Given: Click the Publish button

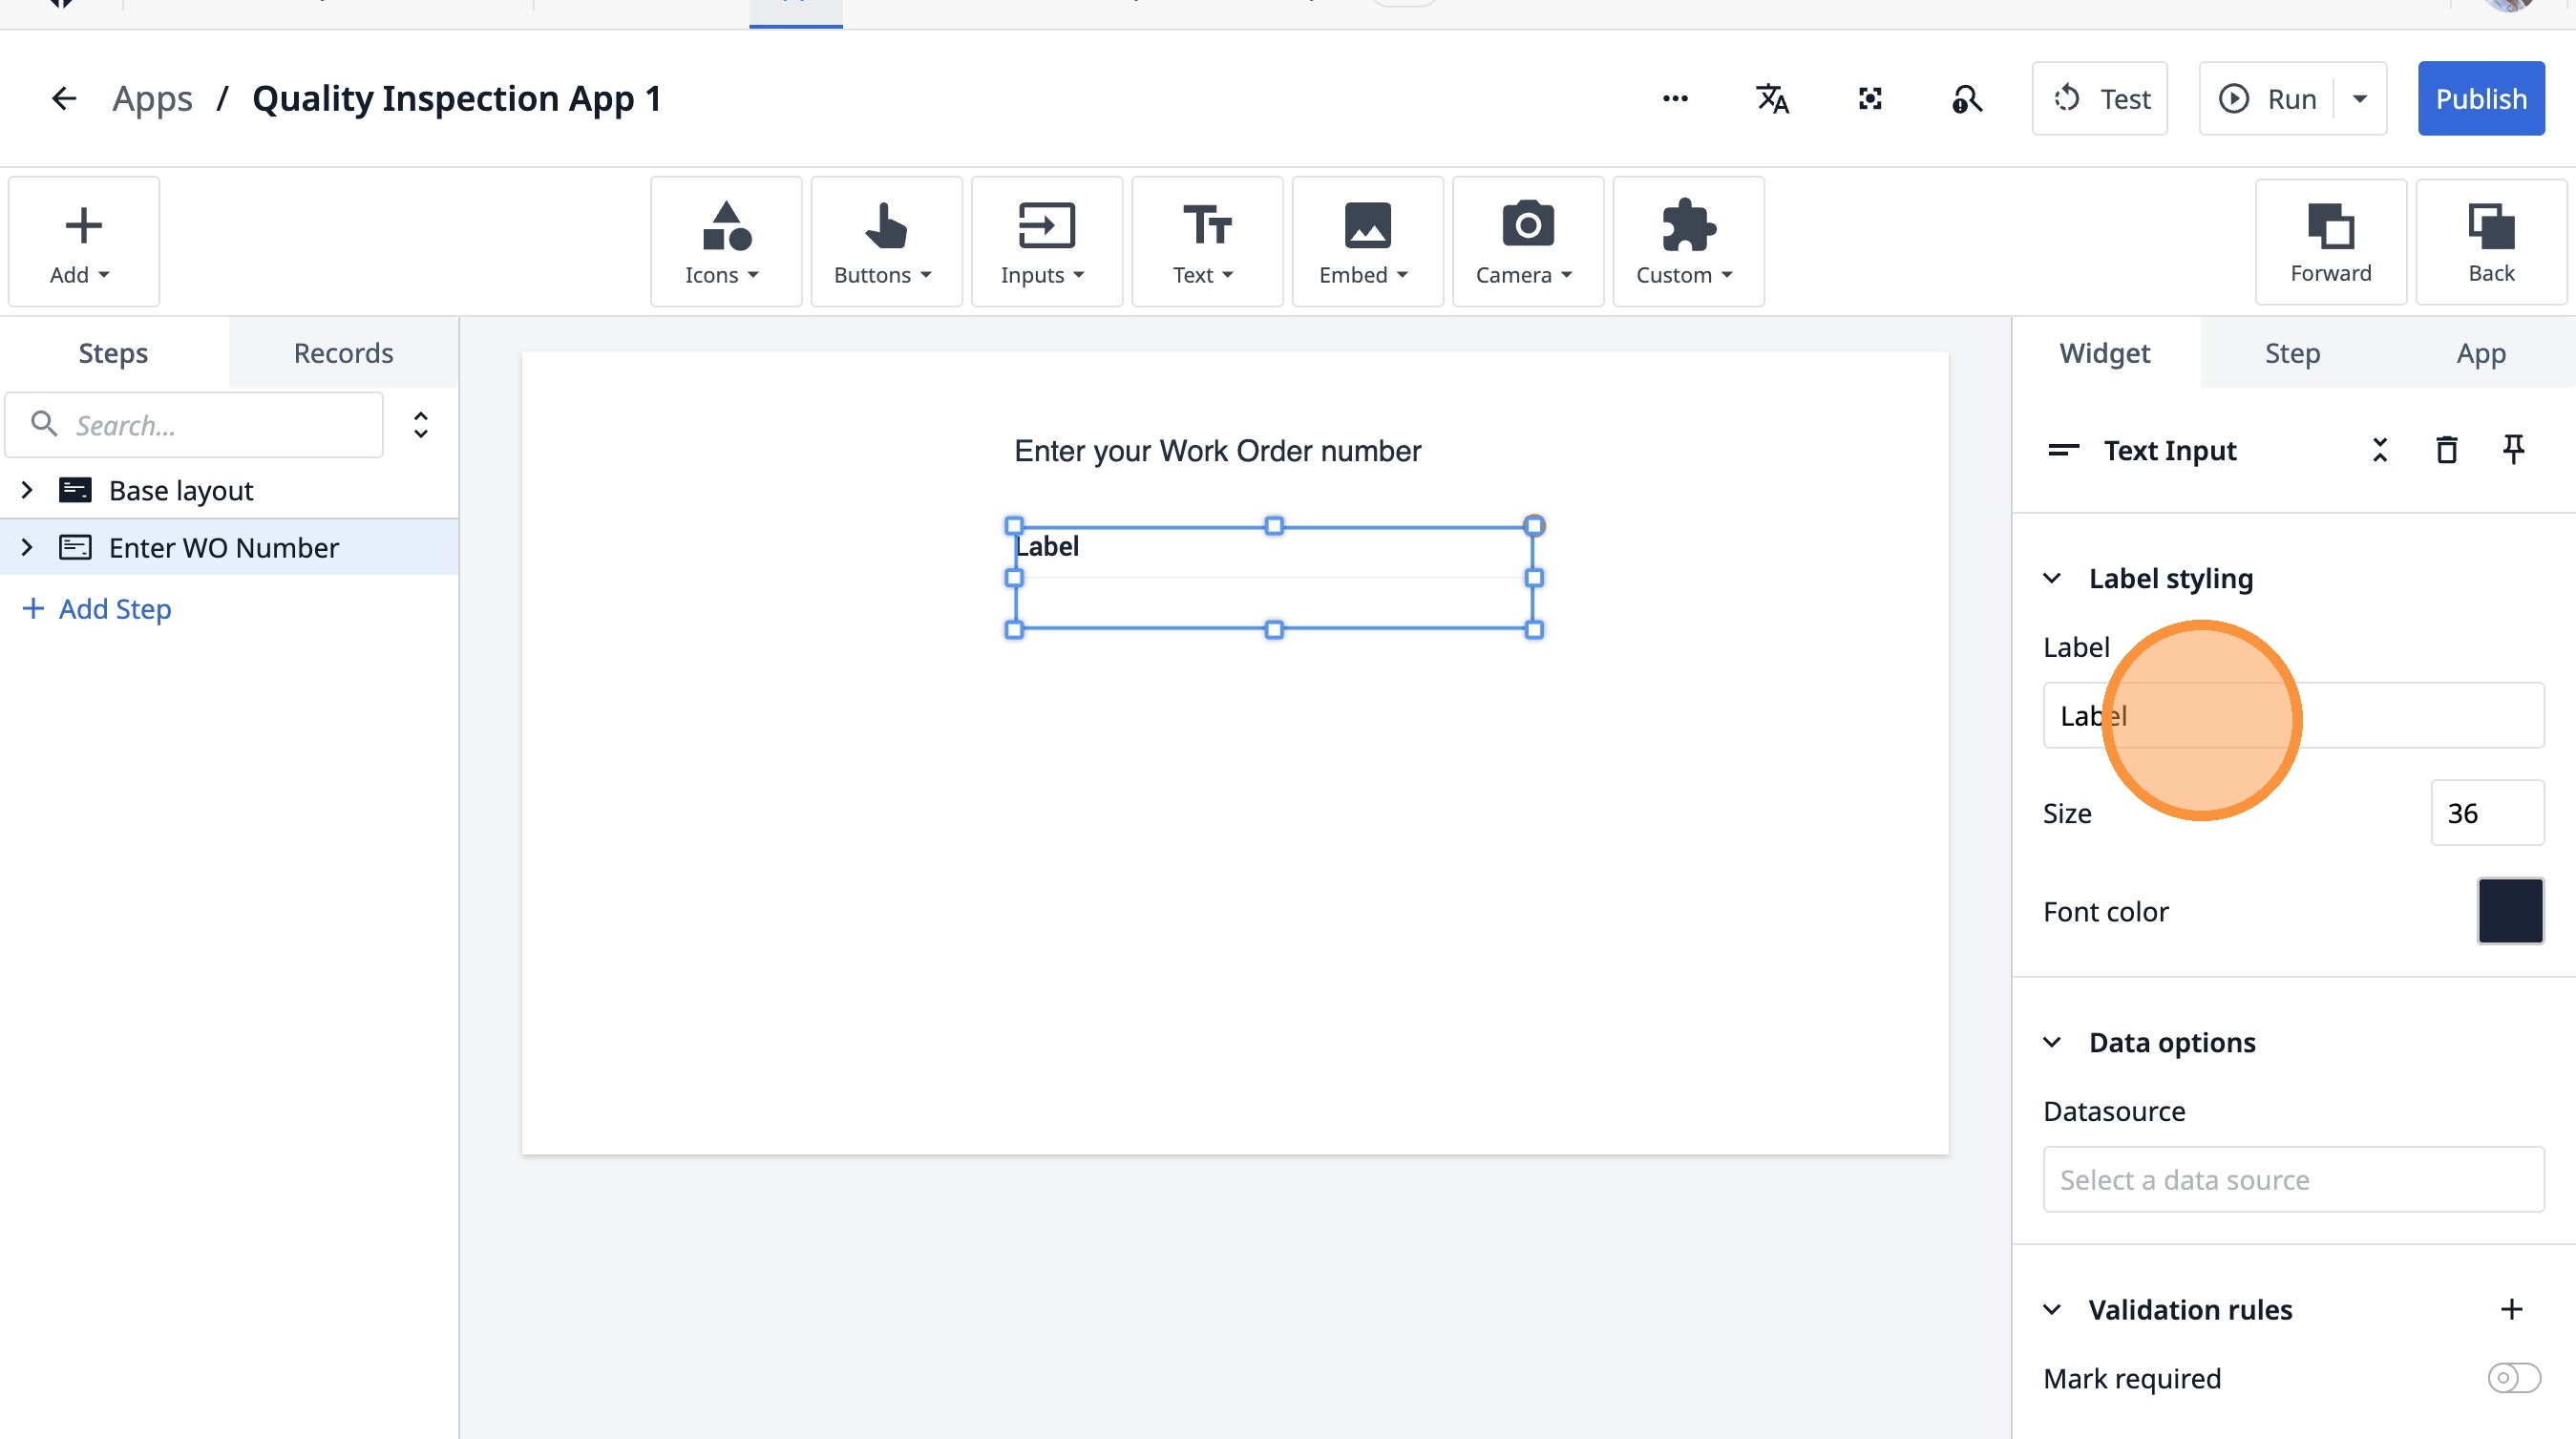Looking at the screenshot, I should coord(2480,98).
